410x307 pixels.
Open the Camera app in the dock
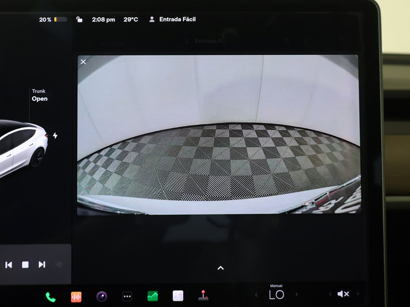click(x=102, y=297)
